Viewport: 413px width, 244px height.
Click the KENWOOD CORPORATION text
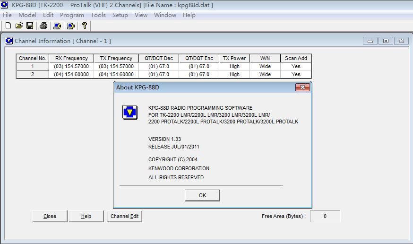point(179,168)
